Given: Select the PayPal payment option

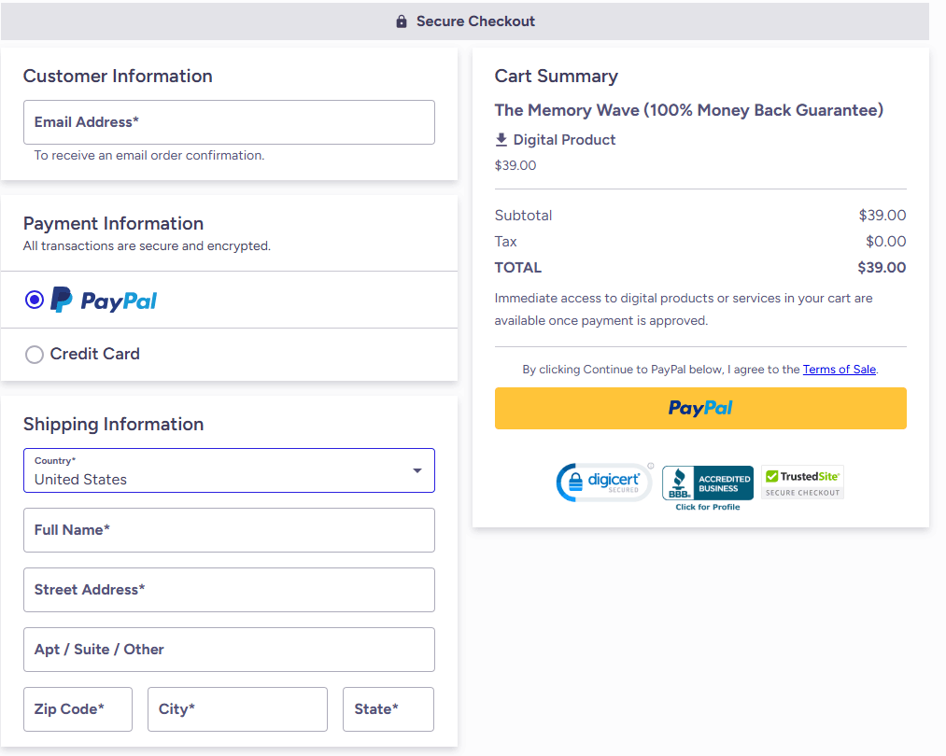Looking at the screenshot, I should coord(35,299).
